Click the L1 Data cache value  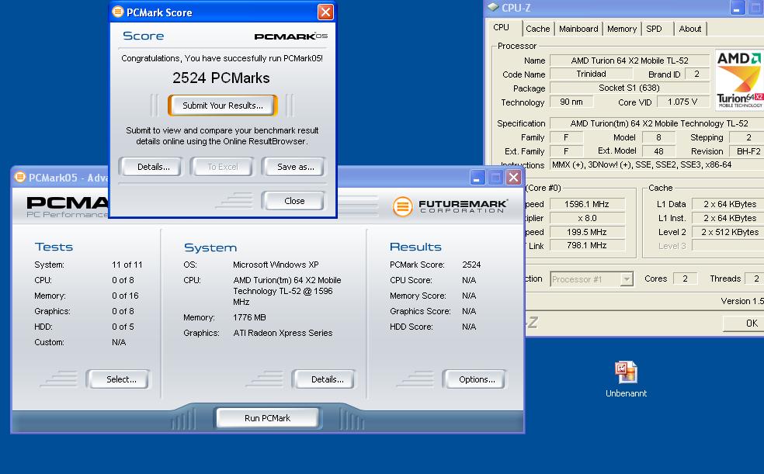[x=728, y=204]
